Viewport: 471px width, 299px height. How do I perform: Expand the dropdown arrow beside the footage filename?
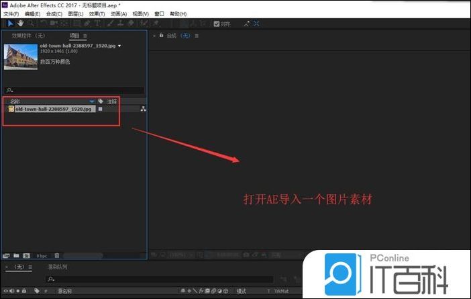pyautogui.click(x=119, y=46)
